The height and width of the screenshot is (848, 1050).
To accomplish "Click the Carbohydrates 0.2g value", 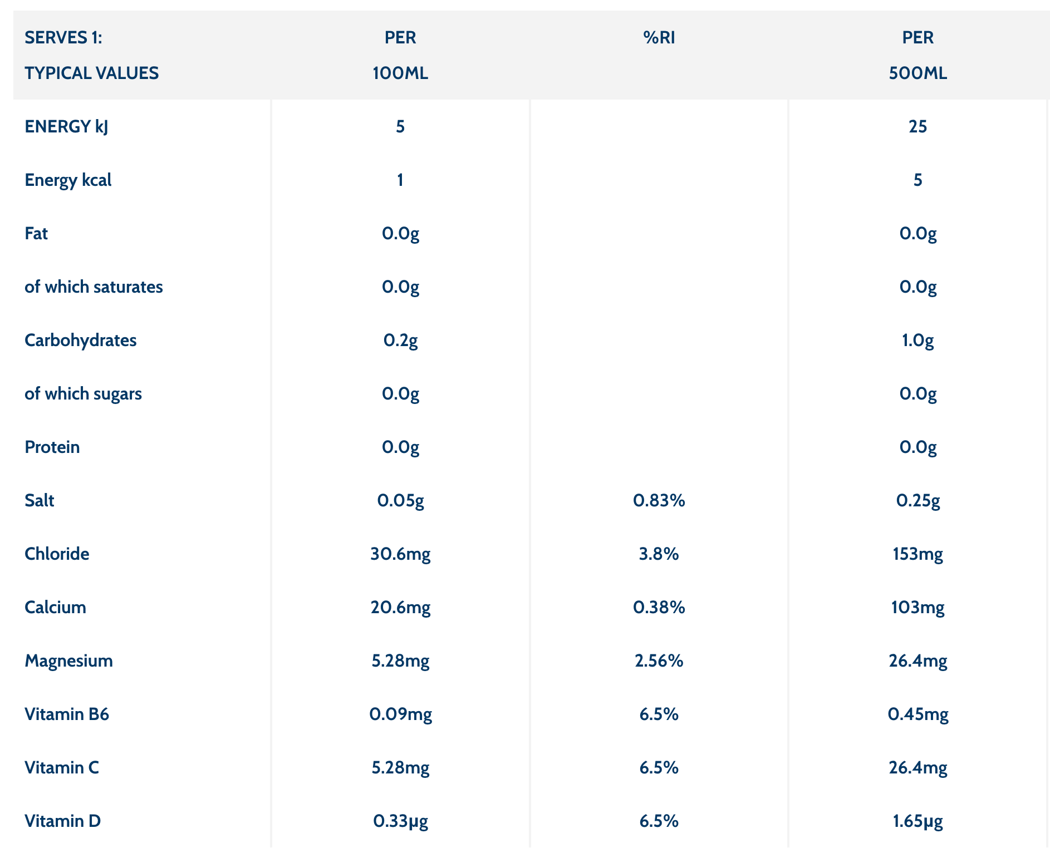I will (x=400, y=340).
